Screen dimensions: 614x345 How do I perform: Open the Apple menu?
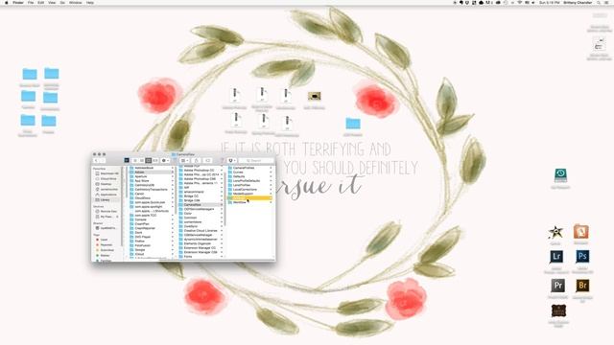click(6, 3)
